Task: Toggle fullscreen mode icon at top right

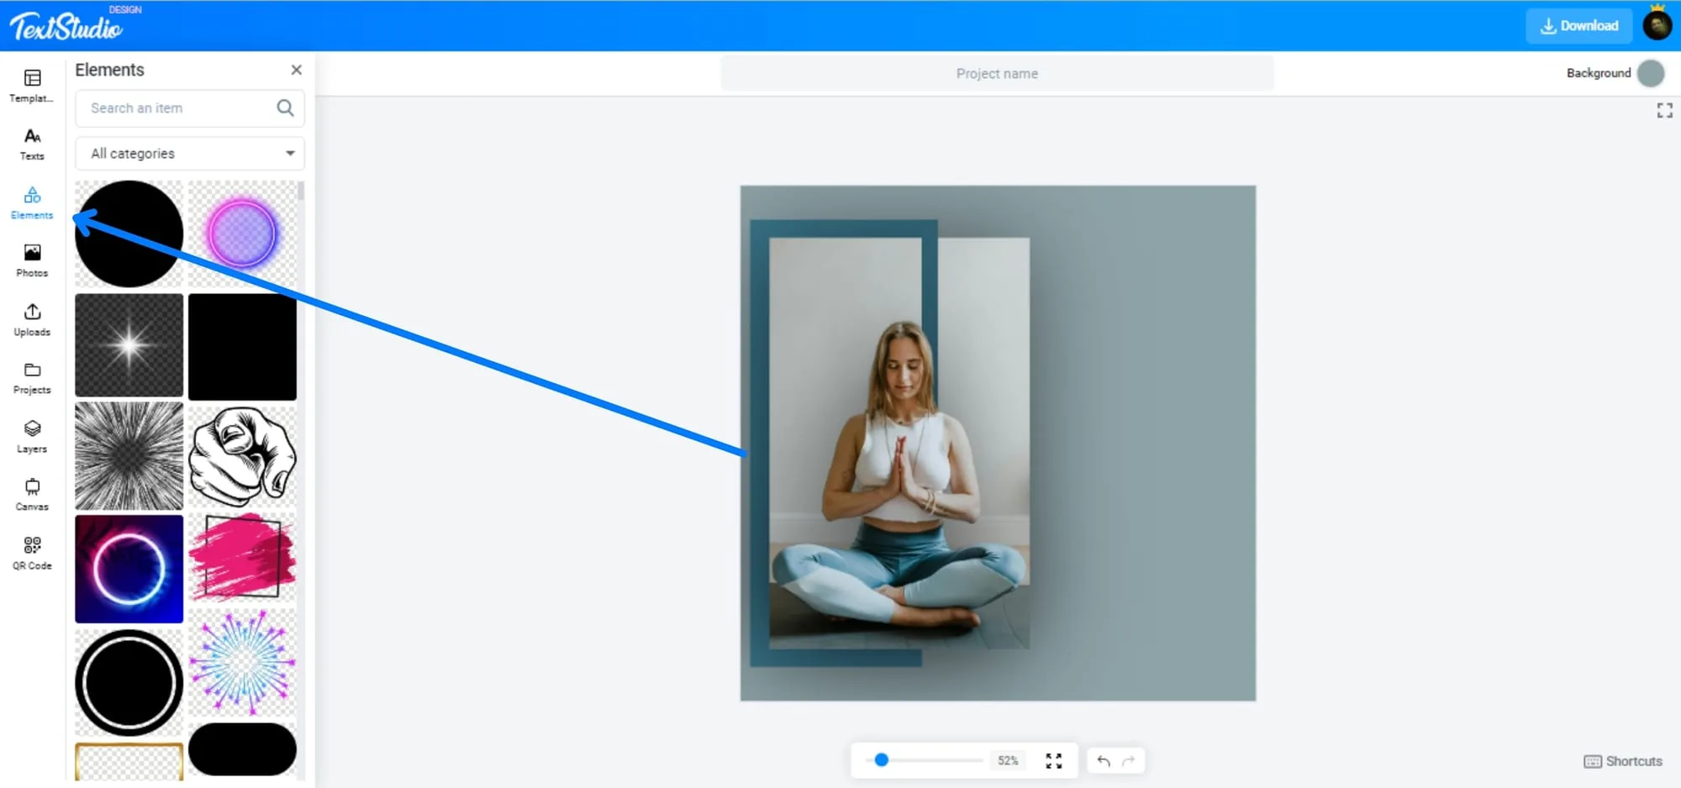Action: tap(1664, 111)
